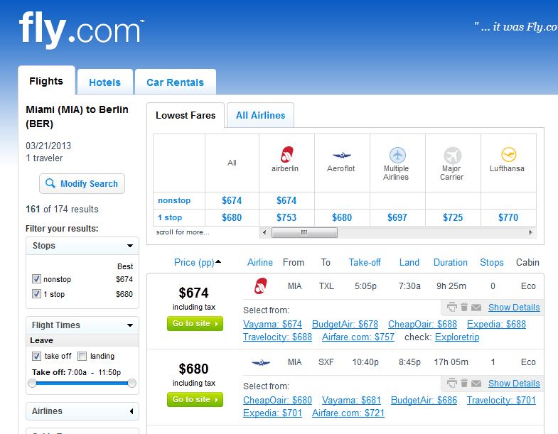Viewport: 558px width, 434px height.
Task: Select the Major Carrier plane icon
Action: click(x=452, y=156)
